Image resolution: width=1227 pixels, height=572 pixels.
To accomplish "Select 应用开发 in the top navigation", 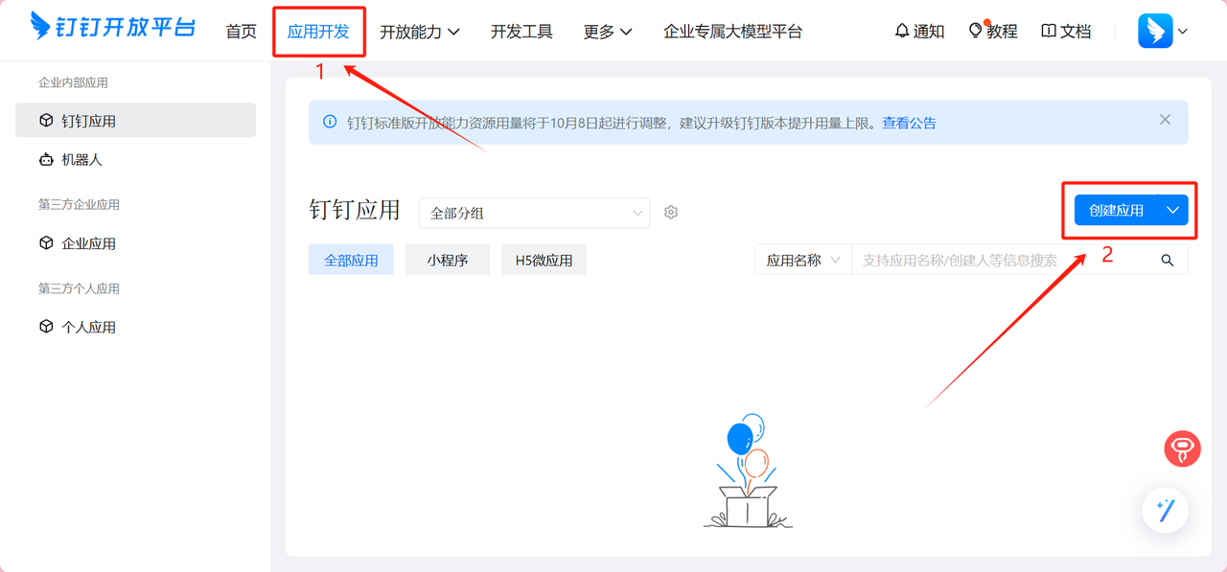I will pyautogui.click(x=318, y=32).
